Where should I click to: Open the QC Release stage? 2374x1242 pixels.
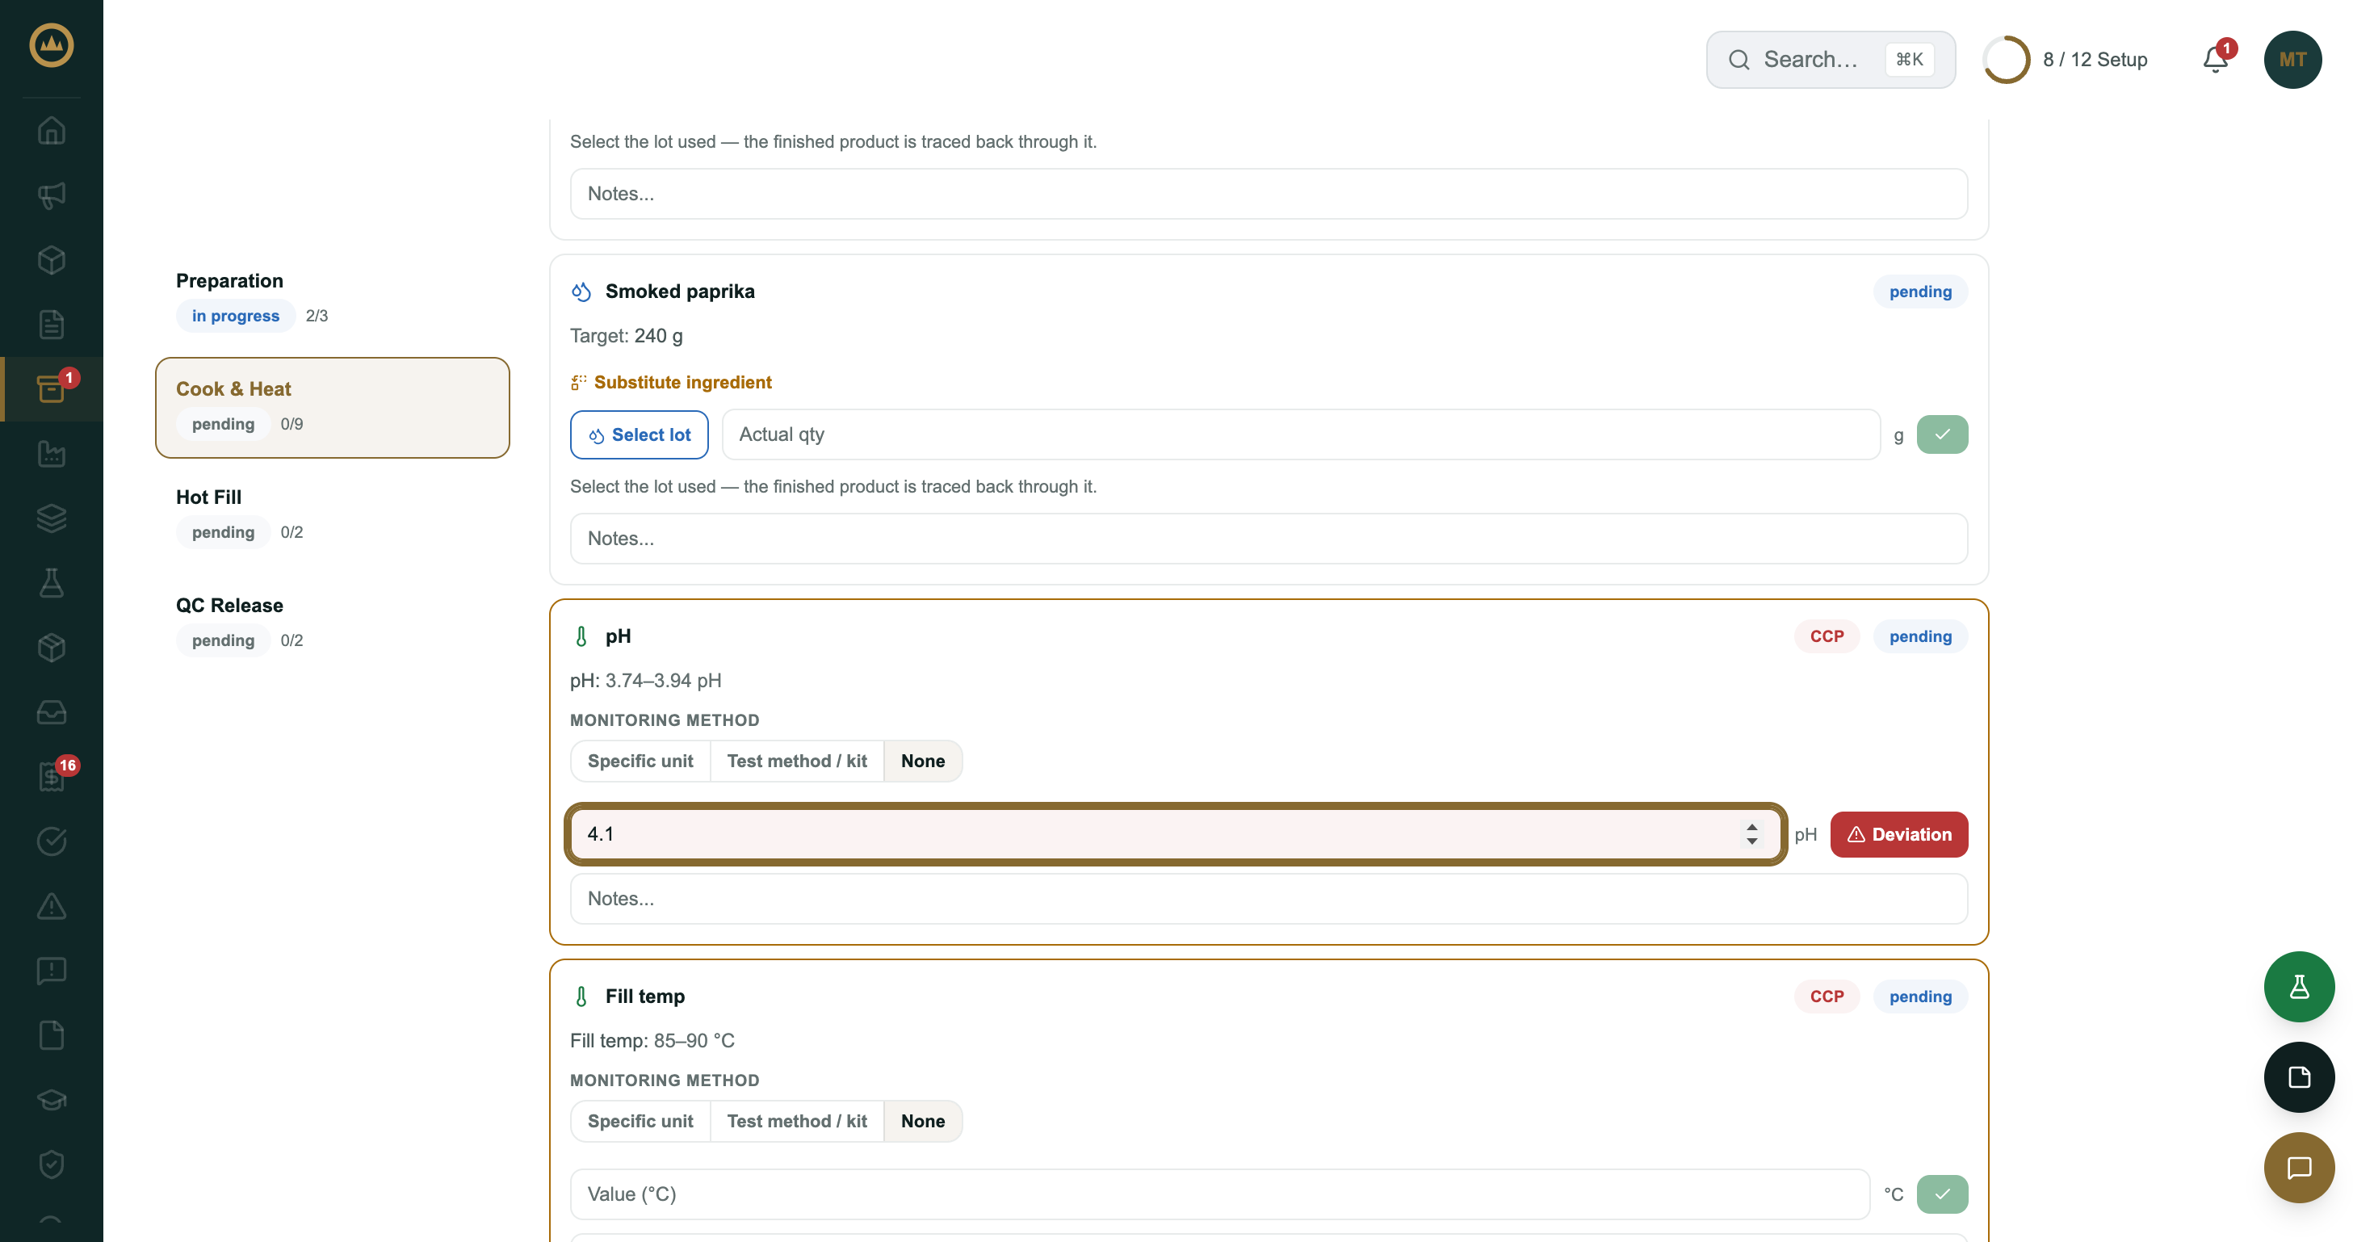point(332,623)
